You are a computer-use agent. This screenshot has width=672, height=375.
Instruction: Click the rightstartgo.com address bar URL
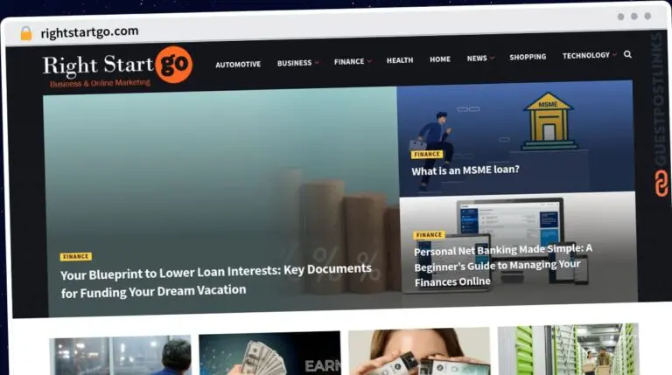89,31
